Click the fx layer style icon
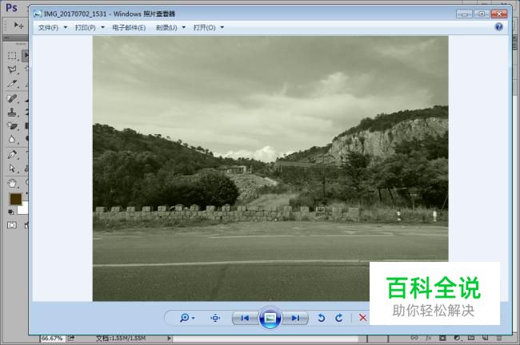This screenshot has height=345, width=520. coord(429,338)
